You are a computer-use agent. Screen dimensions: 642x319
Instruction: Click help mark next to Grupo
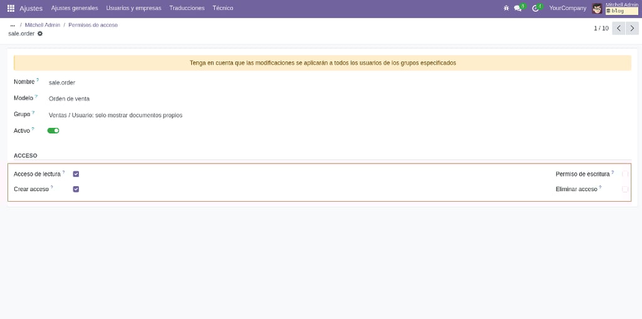coord(33,113)
